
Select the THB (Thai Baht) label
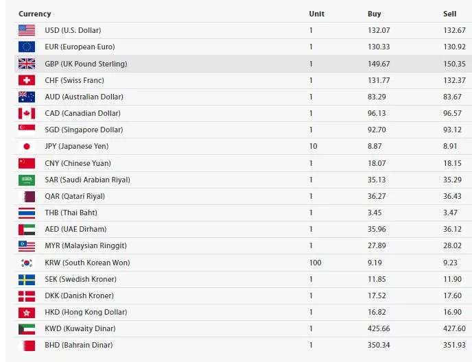[x=71, y=213]
